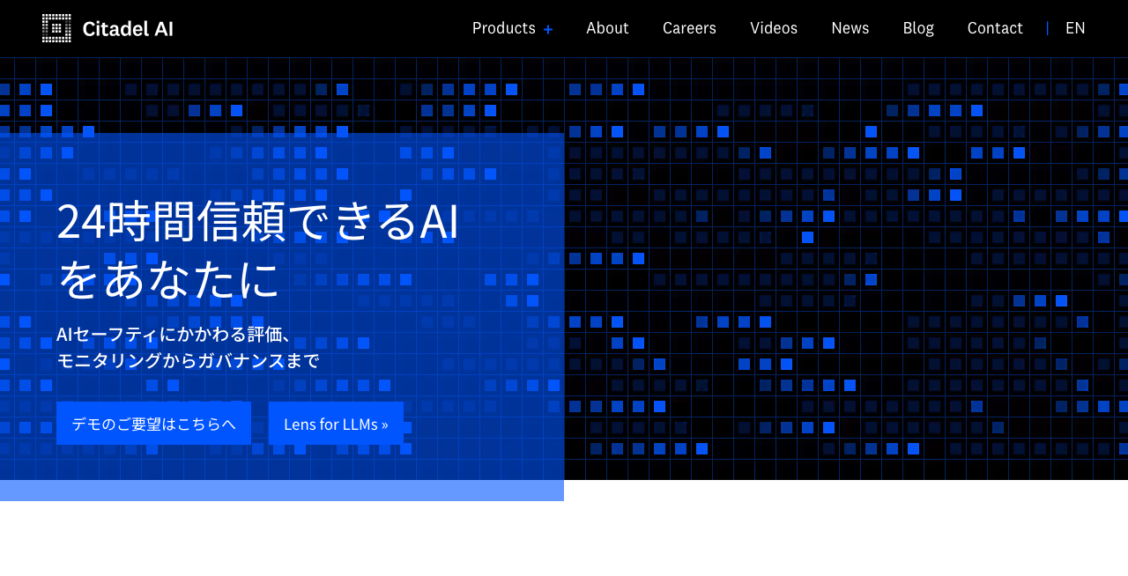This screenshot has height=576, width=1128.
Task: Open the Careers page
Action: point(689,28)
